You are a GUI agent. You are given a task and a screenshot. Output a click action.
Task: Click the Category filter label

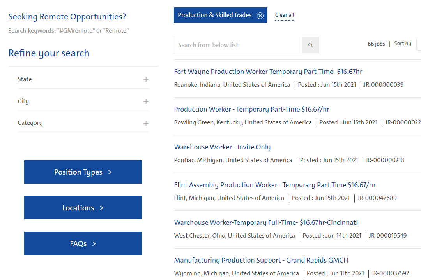coord(30,123)
